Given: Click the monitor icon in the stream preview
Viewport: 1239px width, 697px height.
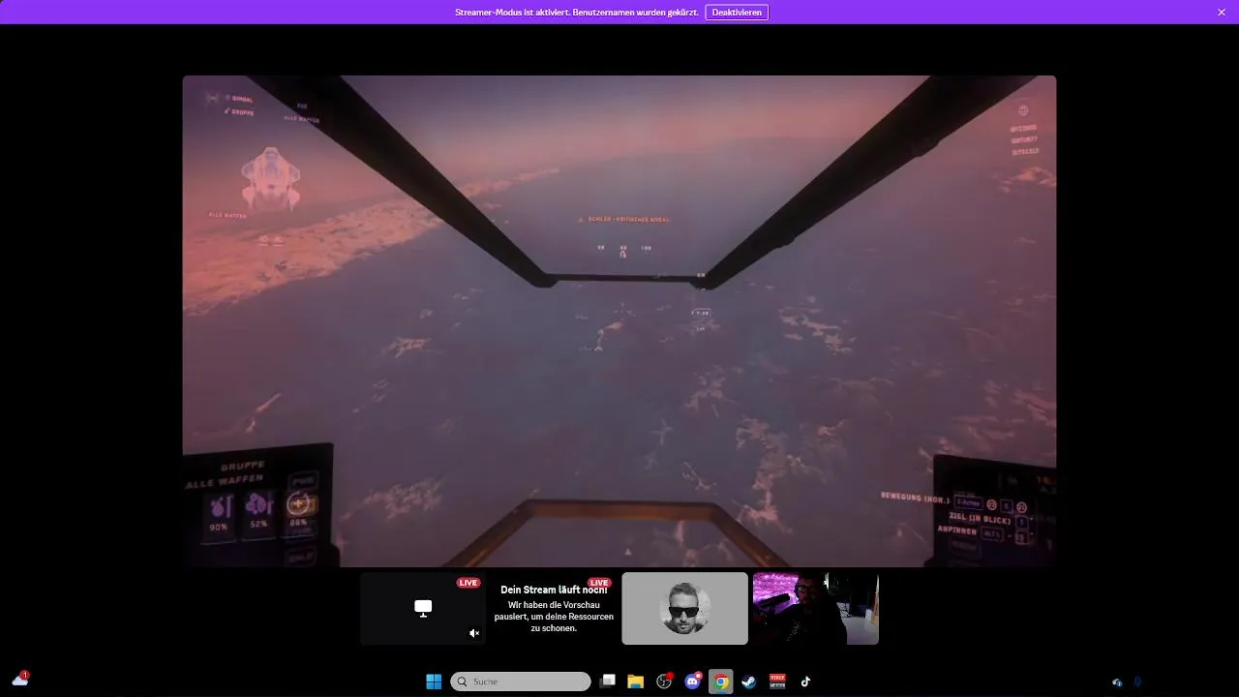Looking at the screenshot, I should (x=423, y=608).
